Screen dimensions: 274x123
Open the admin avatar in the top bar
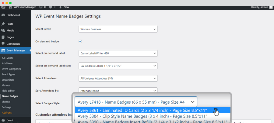[271, 7]
